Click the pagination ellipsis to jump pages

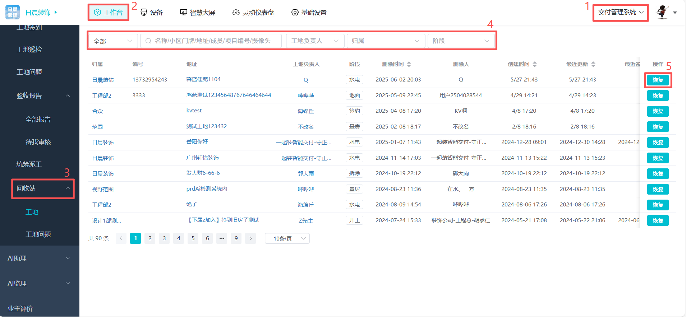pyautogui.click(x=222, y=238)
